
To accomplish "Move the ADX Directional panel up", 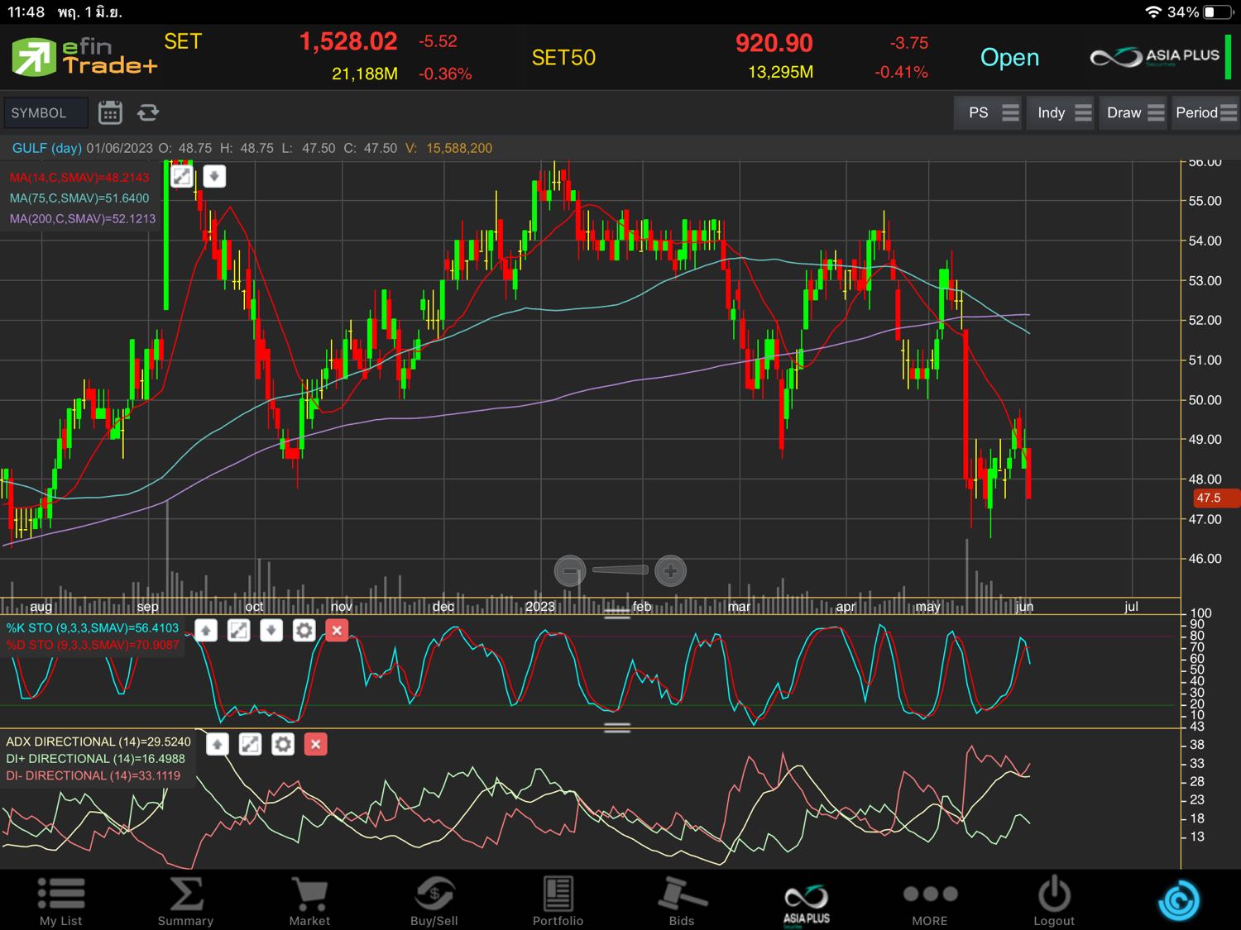I will 217,744.
